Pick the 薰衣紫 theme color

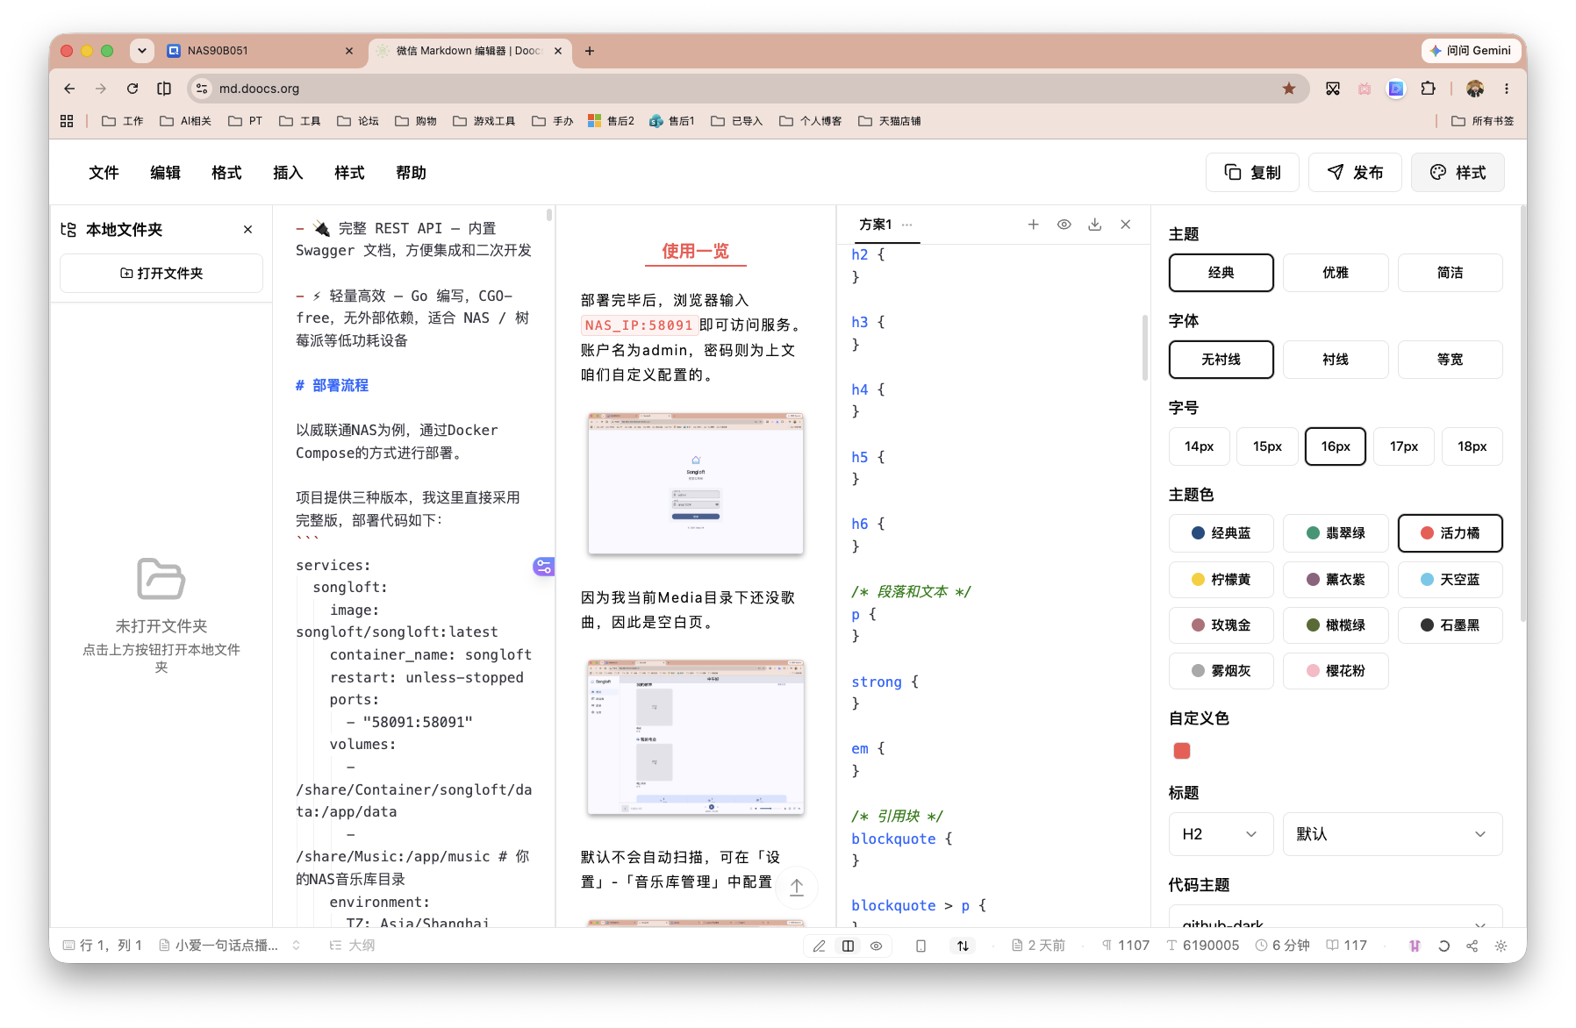[1336, 580]
